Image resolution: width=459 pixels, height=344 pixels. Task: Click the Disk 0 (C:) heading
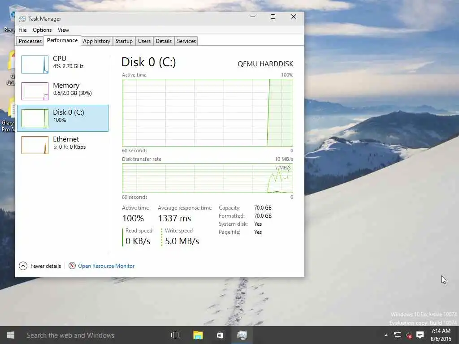pos(148,62)
